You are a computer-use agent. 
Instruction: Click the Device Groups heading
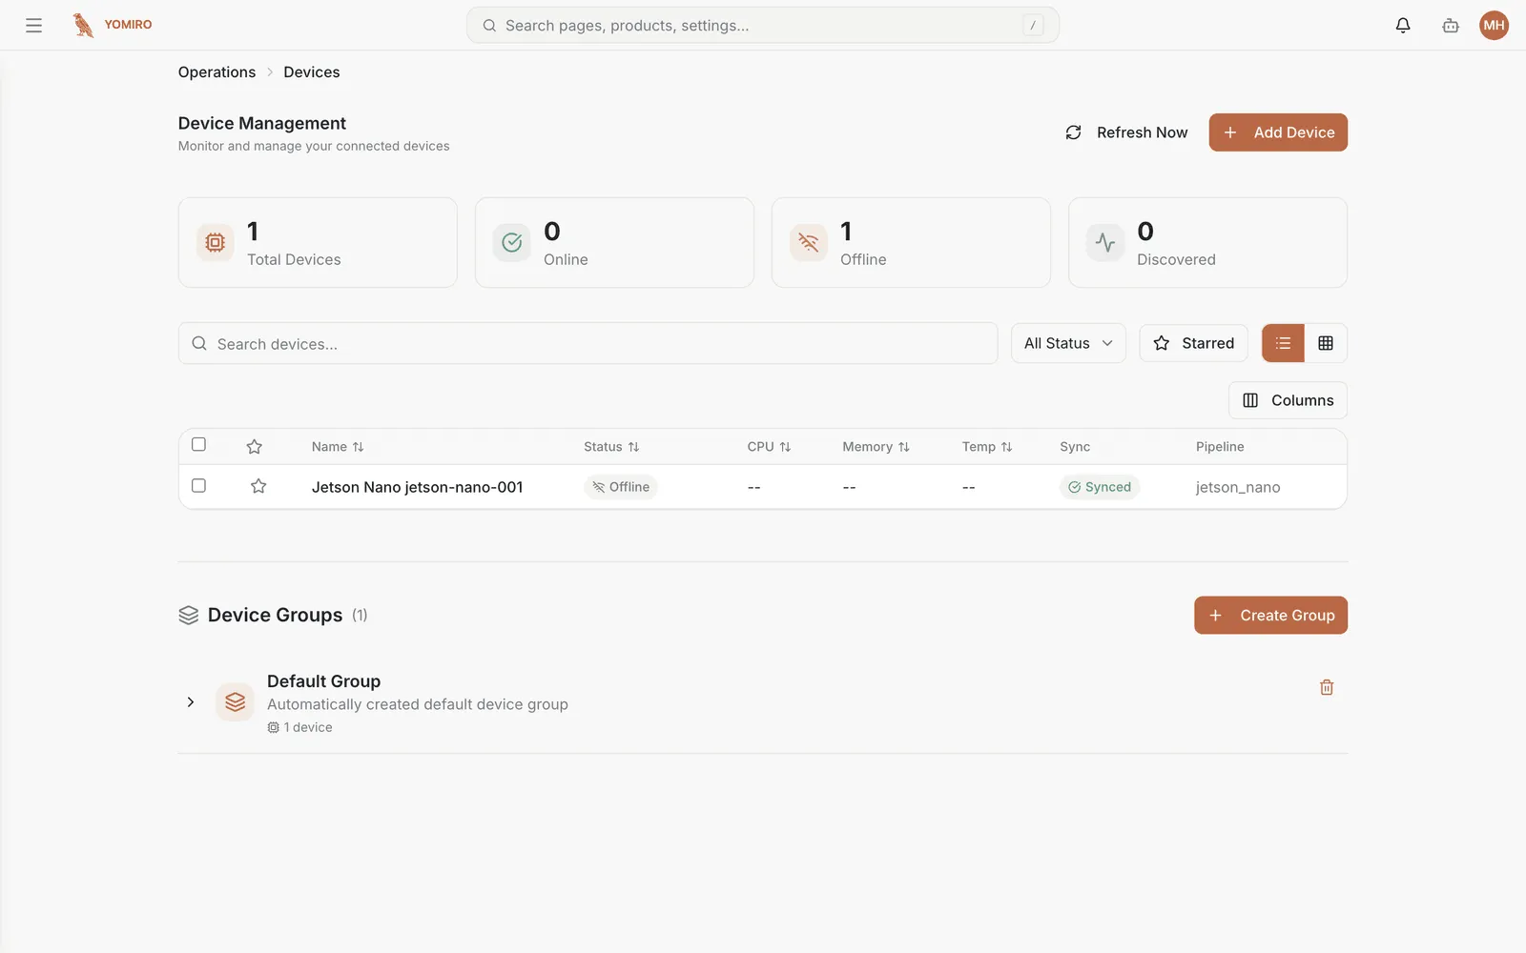click(x=275, y=616)
